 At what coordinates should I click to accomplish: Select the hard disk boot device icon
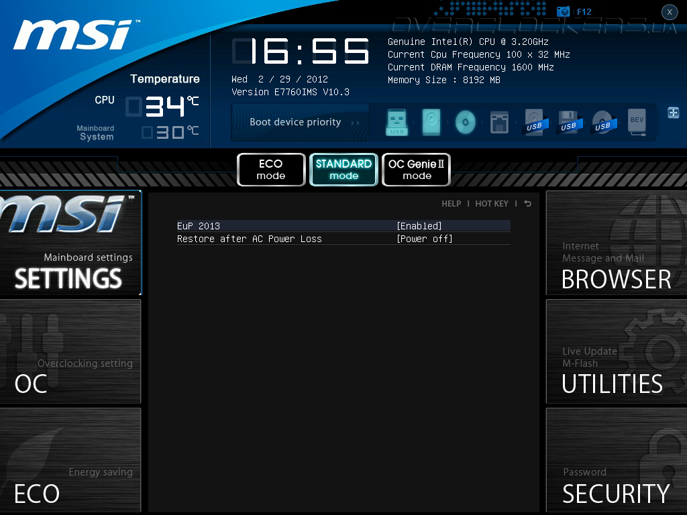click(431, 122)
